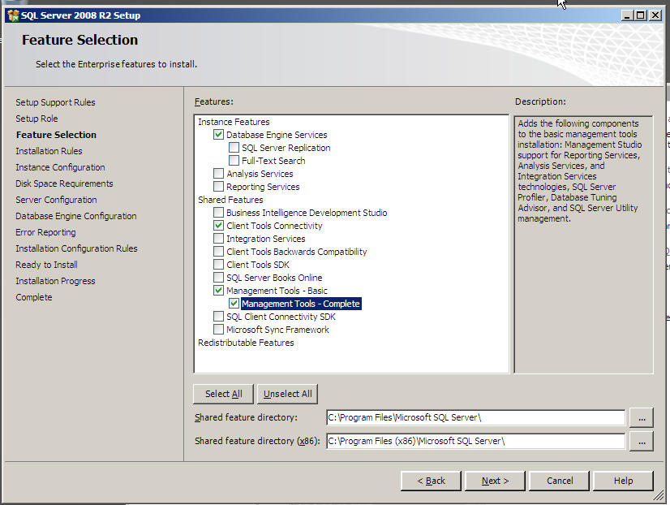670x505 pixels.
Task: Click Setup Role step in sidebar
Action: 37,119
